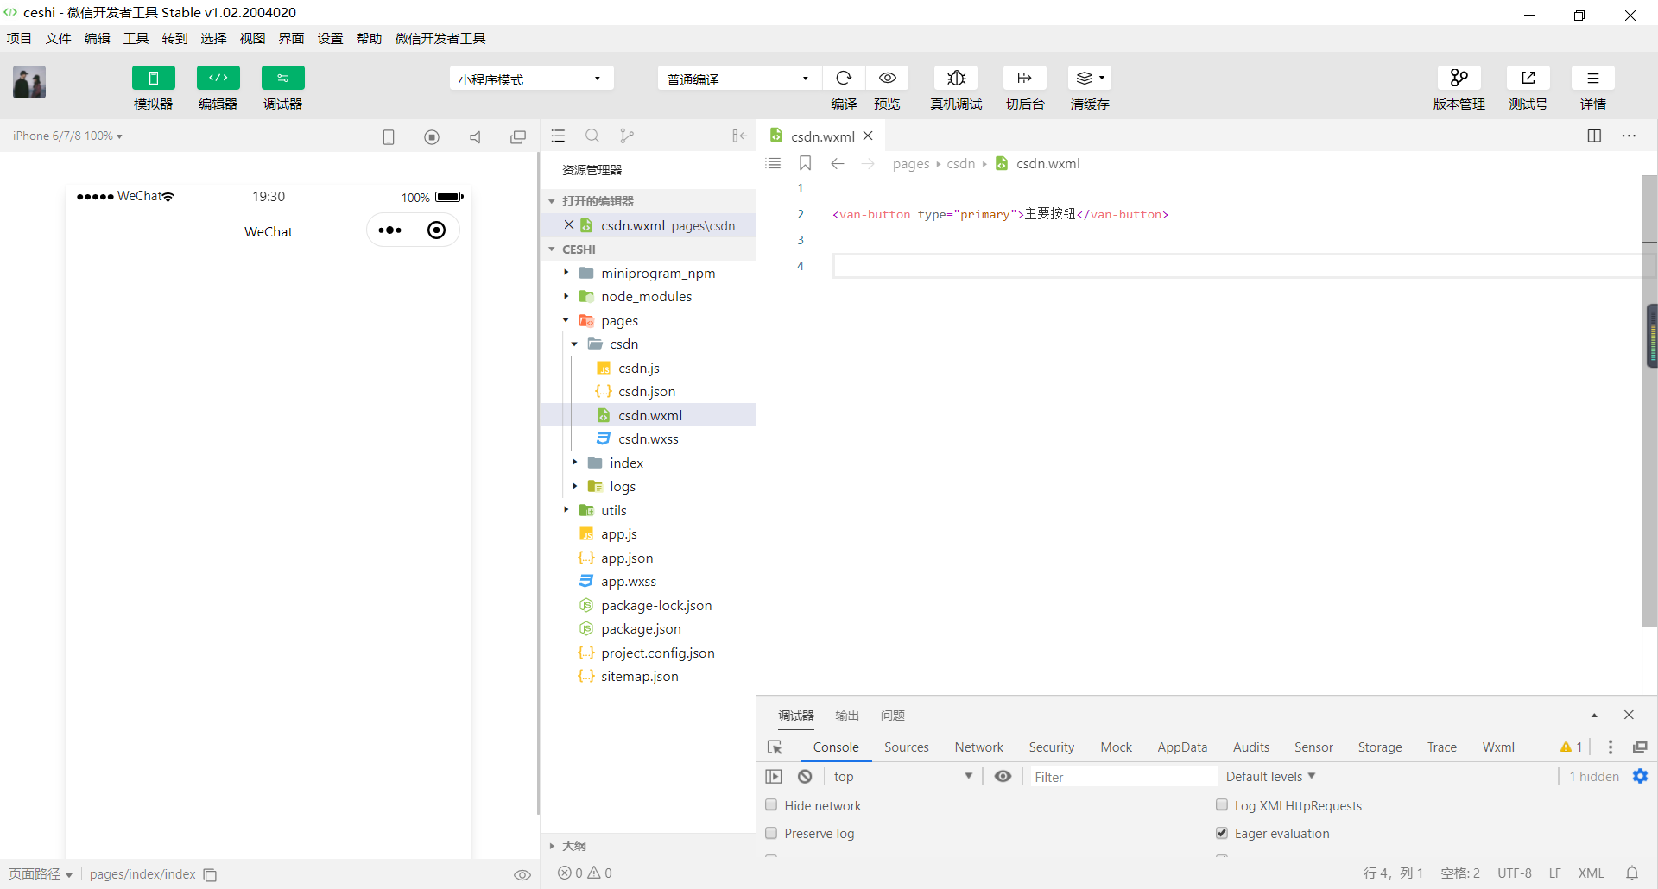Viewport: 1658px width, 889px height.
Task: Split the editor view
Action: (1594, 136)
